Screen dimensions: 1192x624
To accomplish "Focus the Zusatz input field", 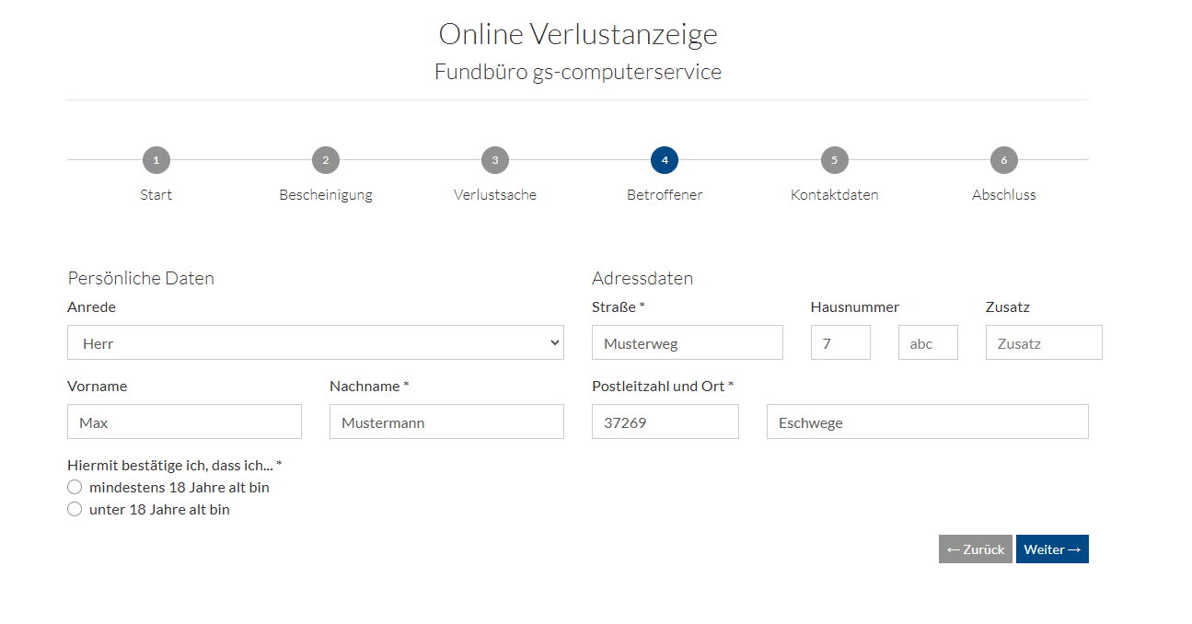I will 1043,343.
